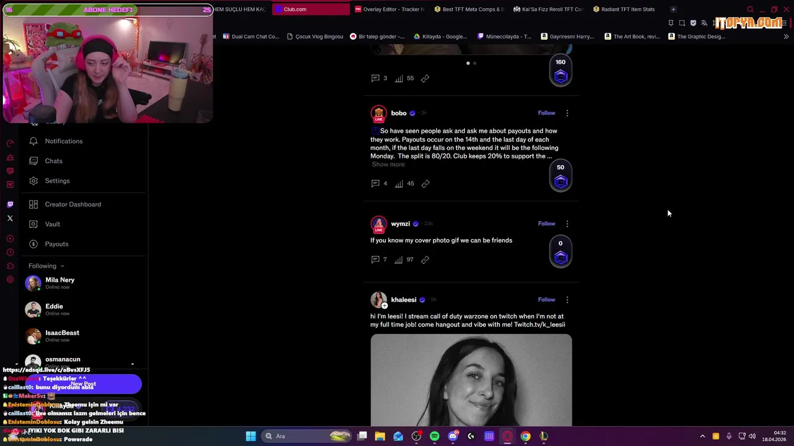Viewport: 794px width, 446px height.
Task: Click the 0 gem tip button on wymzi's post
Action: [561, 252]
